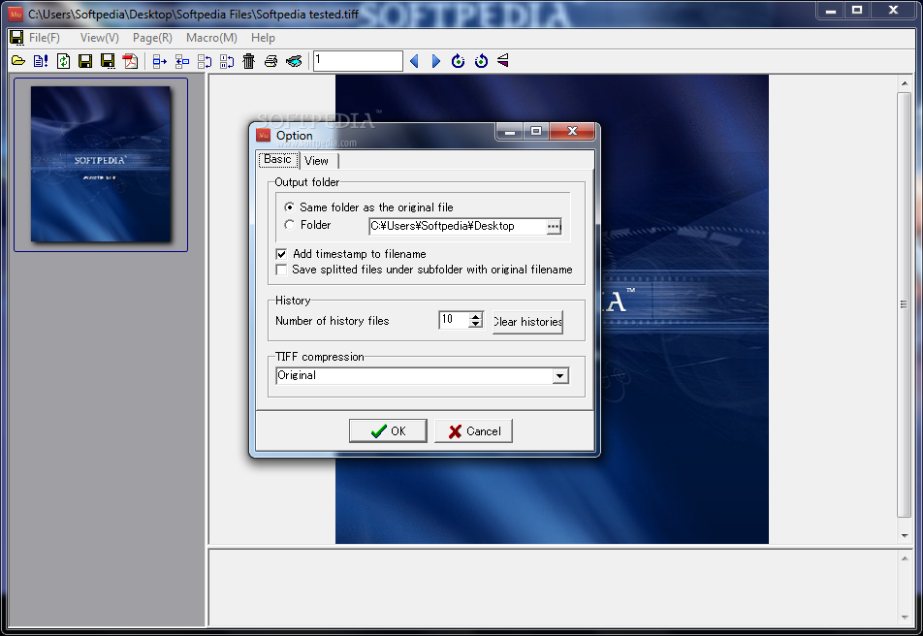This screenshot has height=636, width=923.
Task: Maximize the Option dialog
Action: tap(535, 131)
